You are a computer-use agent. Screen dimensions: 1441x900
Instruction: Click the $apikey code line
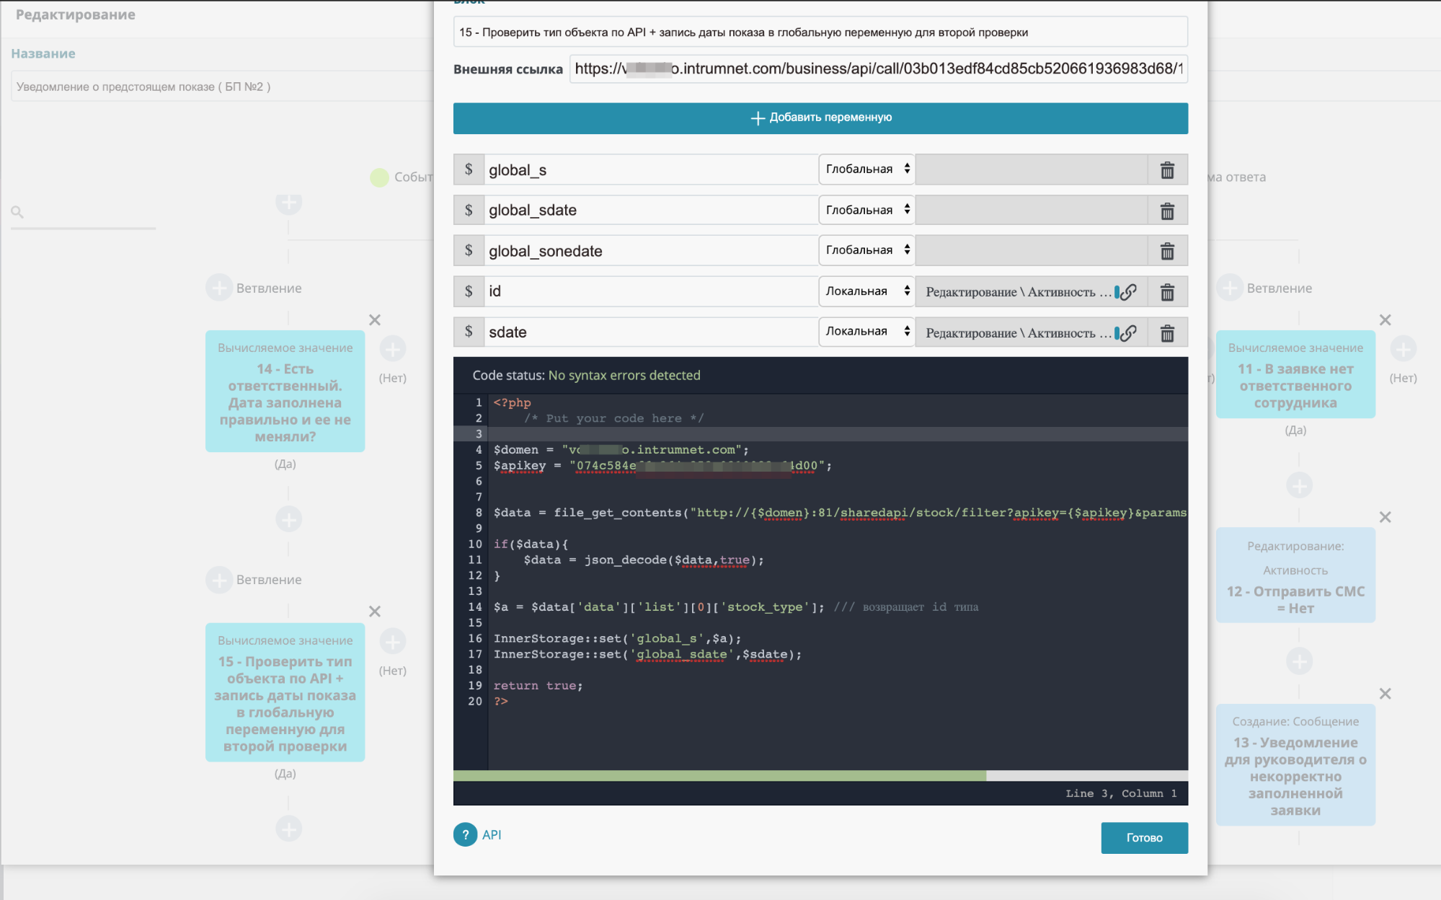[x=662, y=466]
